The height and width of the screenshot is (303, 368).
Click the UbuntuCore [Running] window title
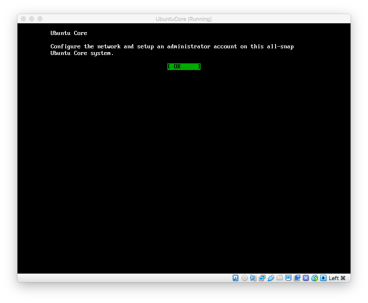tap(184, 19)
